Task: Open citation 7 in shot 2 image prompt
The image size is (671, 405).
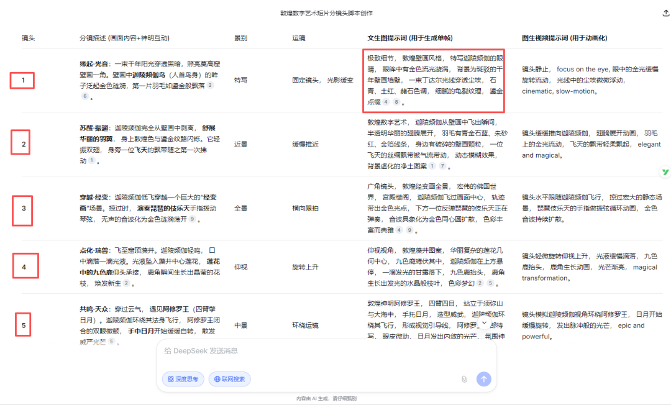Action: coord(442,166)
